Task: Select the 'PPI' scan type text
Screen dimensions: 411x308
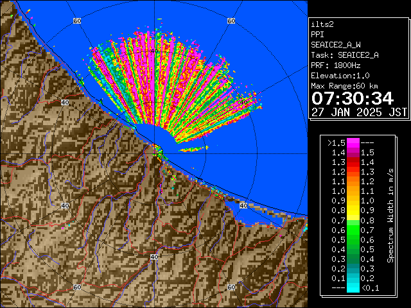Action: [317, 35]
